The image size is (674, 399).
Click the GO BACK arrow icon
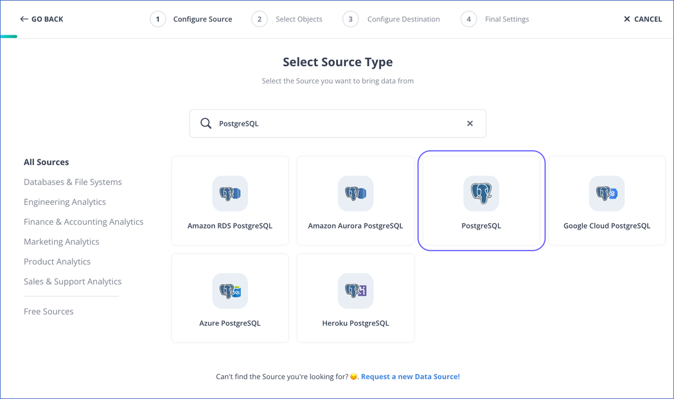point(24,19)
